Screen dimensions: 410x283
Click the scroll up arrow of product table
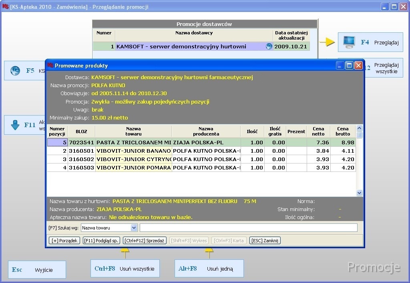coord(359,128)
